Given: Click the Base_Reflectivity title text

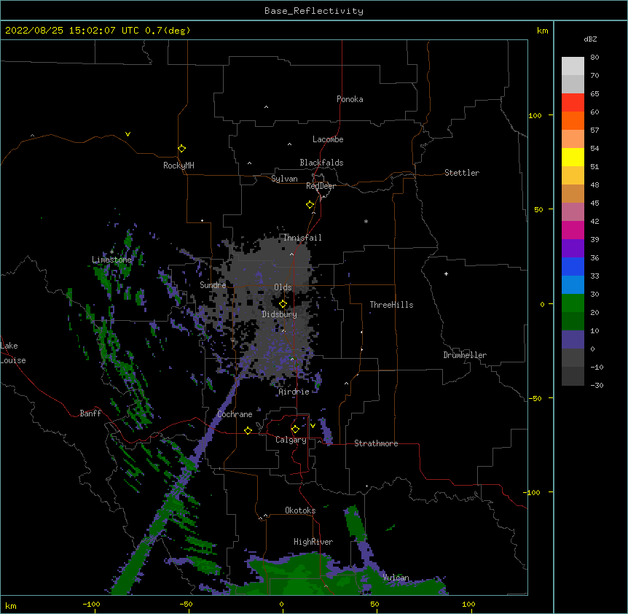Looking at the screenshot, I should coord(314,11).
